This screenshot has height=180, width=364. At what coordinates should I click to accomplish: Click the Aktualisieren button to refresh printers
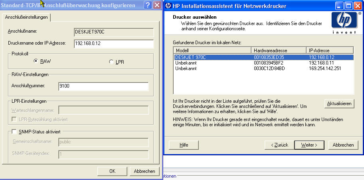339,104
